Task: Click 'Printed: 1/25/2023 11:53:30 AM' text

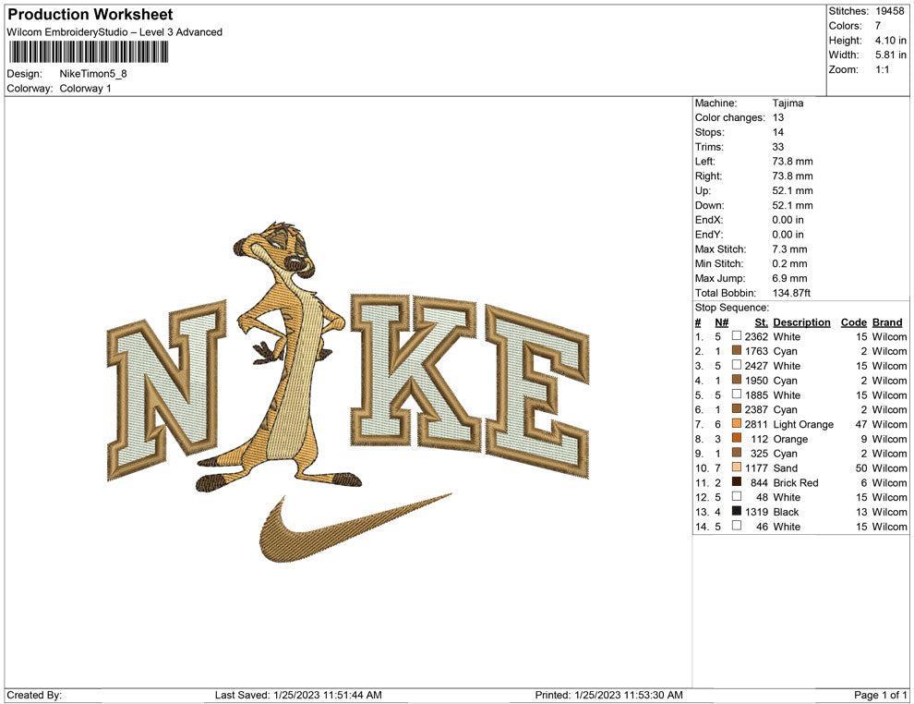Action: pyautogui.click(x=608, y=695)
